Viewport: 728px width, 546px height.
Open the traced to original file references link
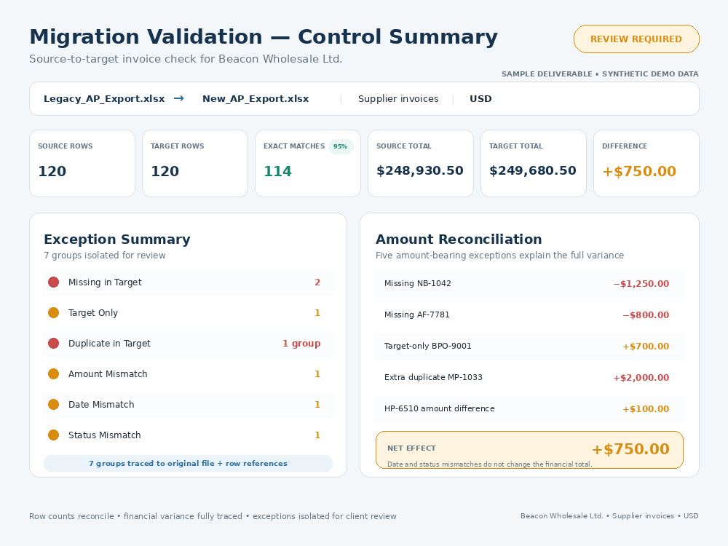coord(188,463)
